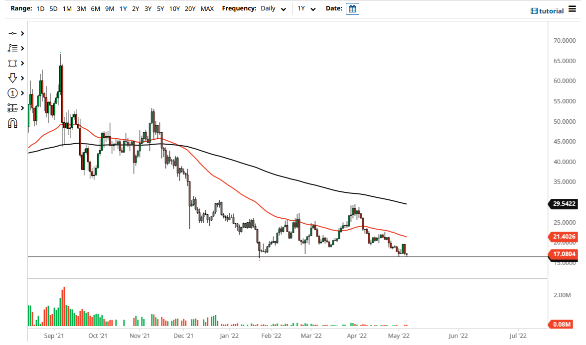Open the Date calendar picker
586x345 pixels.
352,8
